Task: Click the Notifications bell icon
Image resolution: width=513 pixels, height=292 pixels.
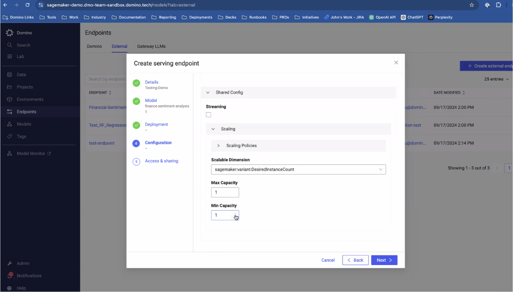Action: coord(10,275)
